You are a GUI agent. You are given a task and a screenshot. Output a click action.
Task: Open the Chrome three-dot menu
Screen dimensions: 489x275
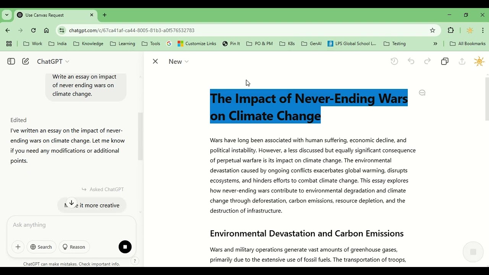click(x=483, y=30)
